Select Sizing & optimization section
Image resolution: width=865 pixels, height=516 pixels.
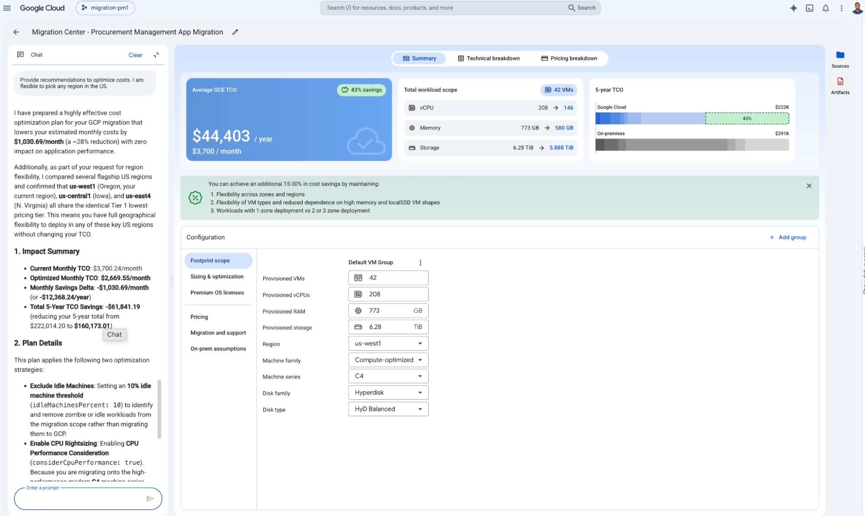218,277
